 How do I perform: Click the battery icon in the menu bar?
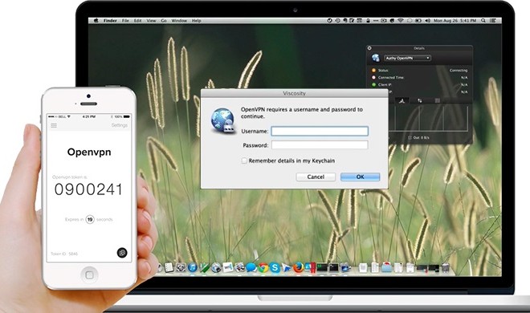click(x=418, y=21)
